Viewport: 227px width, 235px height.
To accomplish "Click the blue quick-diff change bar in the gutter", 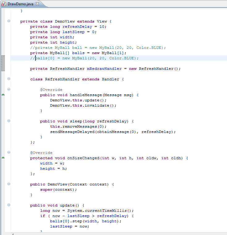I will (3, 63).
